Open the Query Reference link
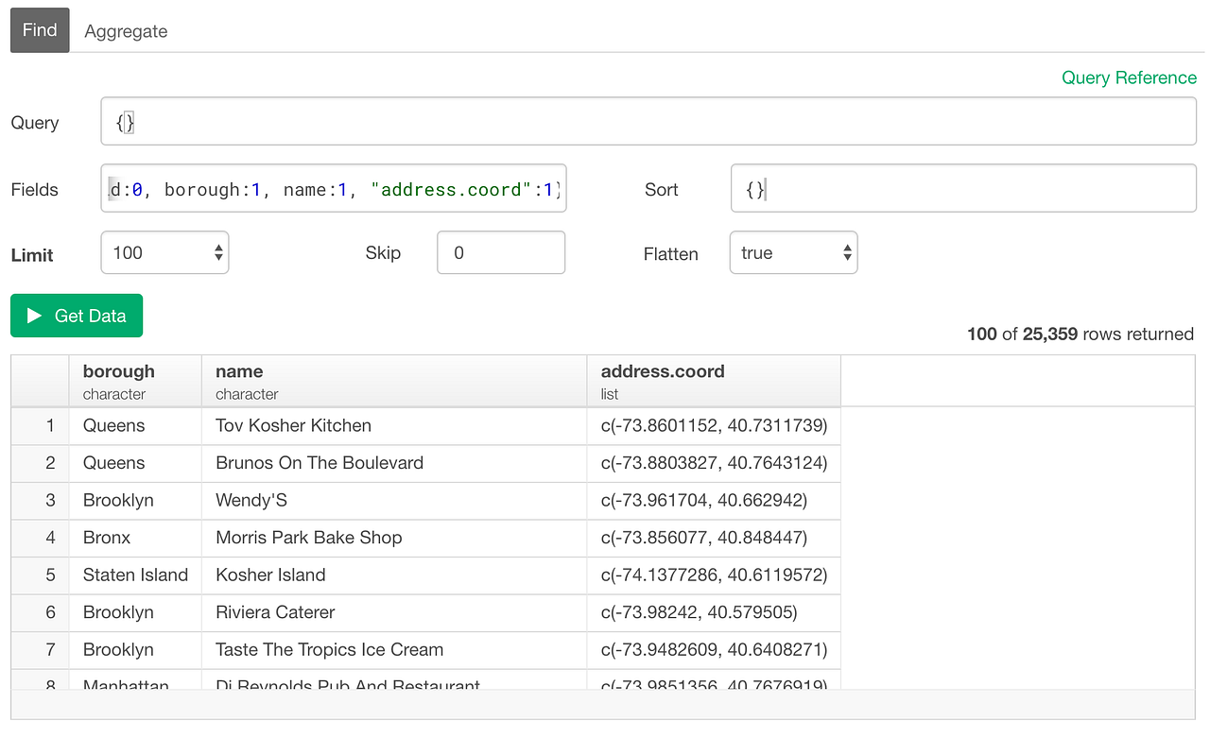Screen dimensions: 1210x738 [x=1129, y=77]
